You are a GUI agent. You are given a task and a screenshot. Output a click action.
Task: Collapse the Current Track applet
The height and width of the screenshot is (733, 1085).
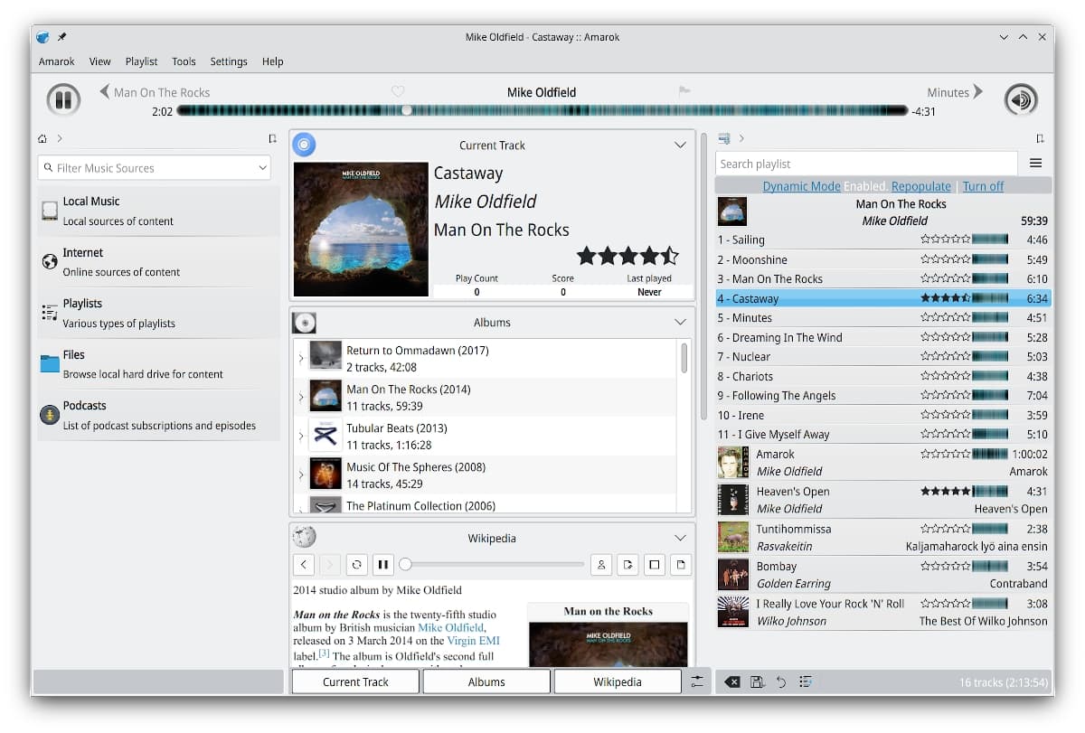click(681, 145)
